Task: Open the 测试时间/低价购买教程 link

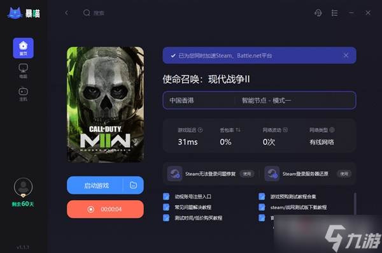Action: [x=198, y=218]
